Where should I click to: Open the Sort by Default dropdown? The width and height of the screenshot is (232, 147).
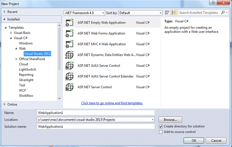[x=140, y=13]
